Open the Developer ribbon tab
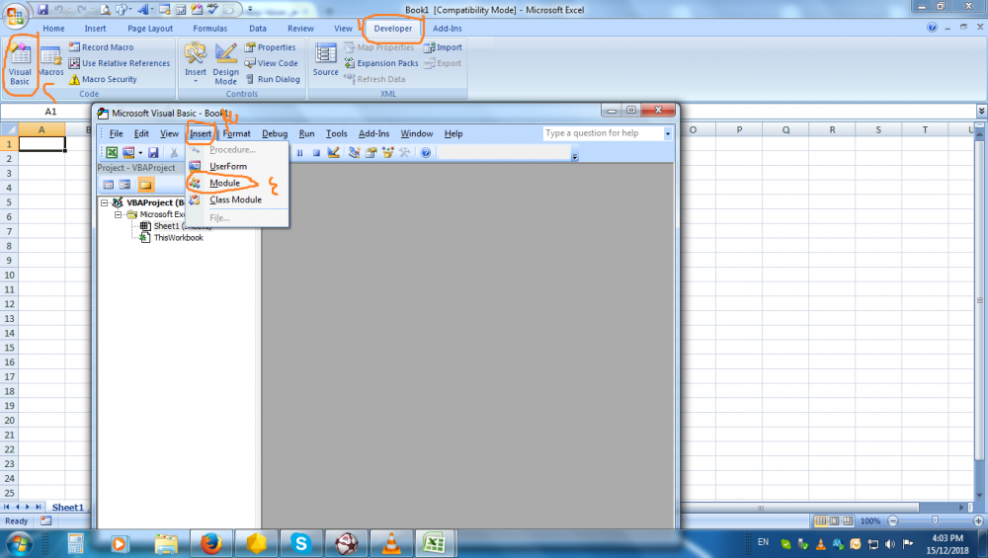988x558 pixels. coord(392,29)
